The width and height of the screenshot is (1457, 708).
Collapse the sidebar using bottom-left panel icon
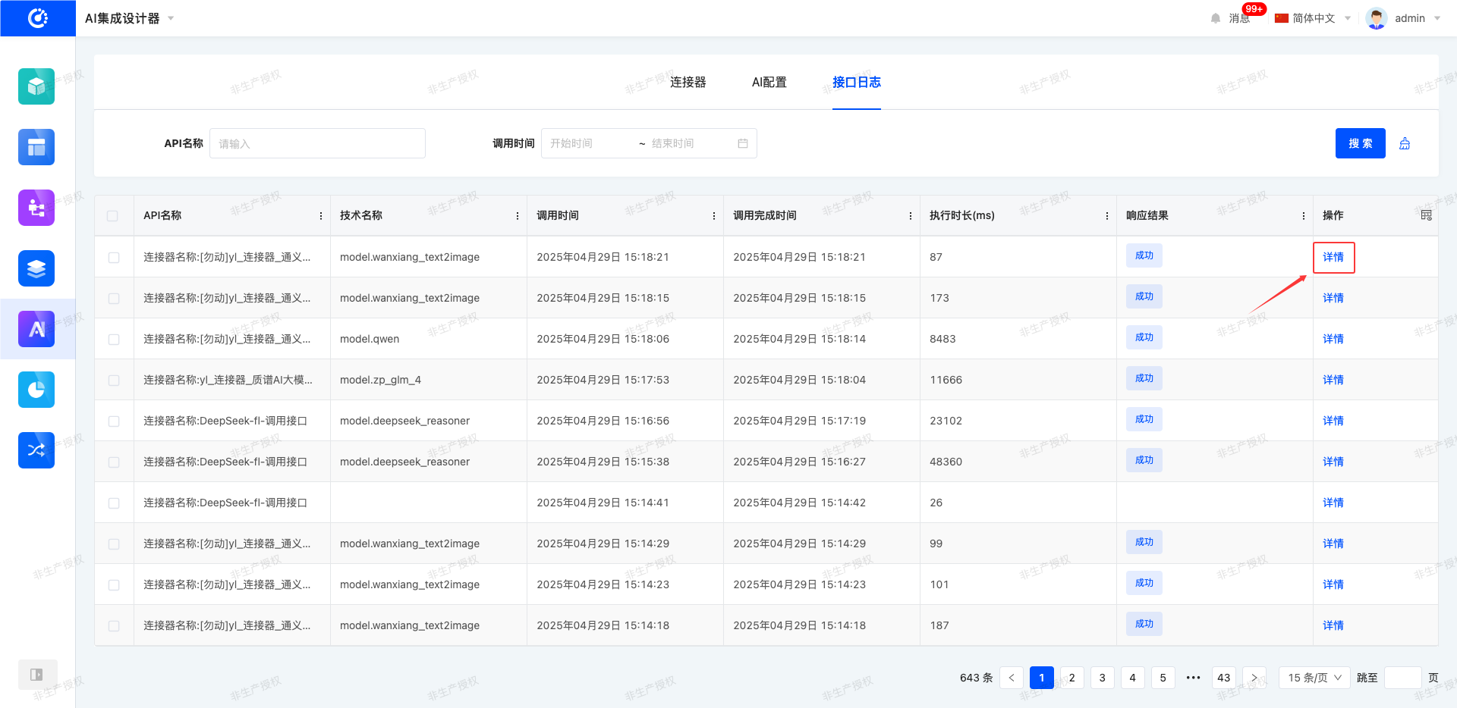coord(36,675)
